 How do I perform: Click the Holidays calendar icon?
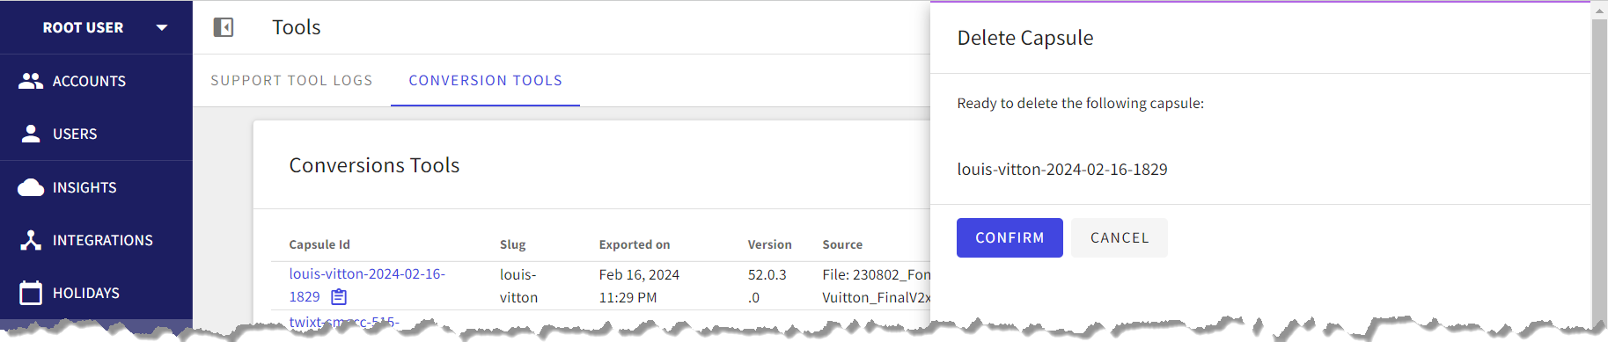coord(31,293)
